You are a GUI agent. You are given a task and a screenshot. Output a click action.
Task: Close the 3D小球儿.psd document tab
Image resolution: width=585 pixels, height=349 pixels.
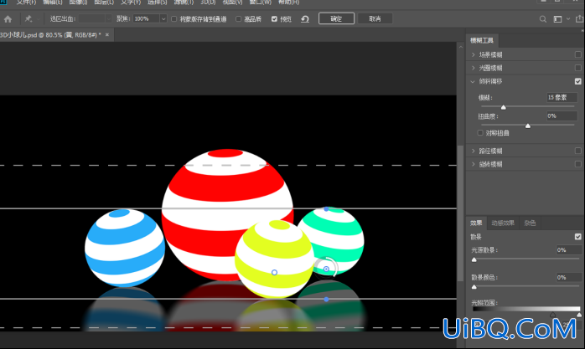click(107, 35)
